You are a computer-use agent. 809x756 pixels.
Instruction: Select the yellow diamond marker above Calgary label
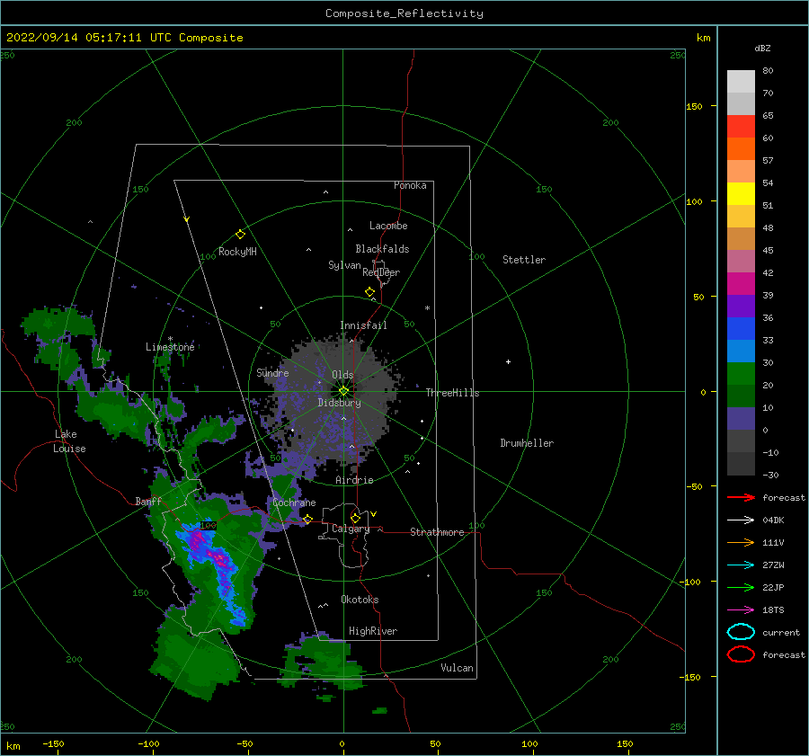tap(355, 518)
